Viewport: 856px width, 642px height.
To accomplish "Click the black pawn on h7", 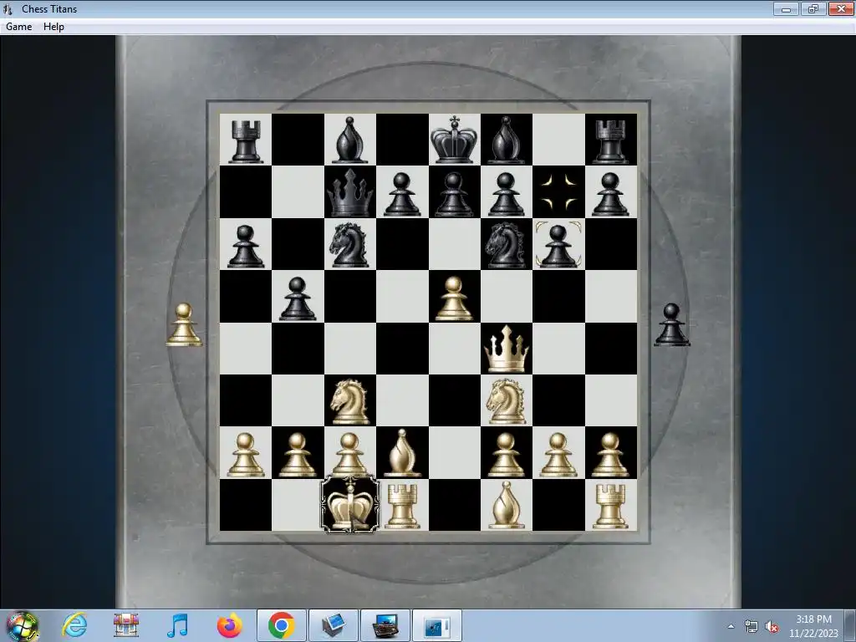I will tap(610, 193).
